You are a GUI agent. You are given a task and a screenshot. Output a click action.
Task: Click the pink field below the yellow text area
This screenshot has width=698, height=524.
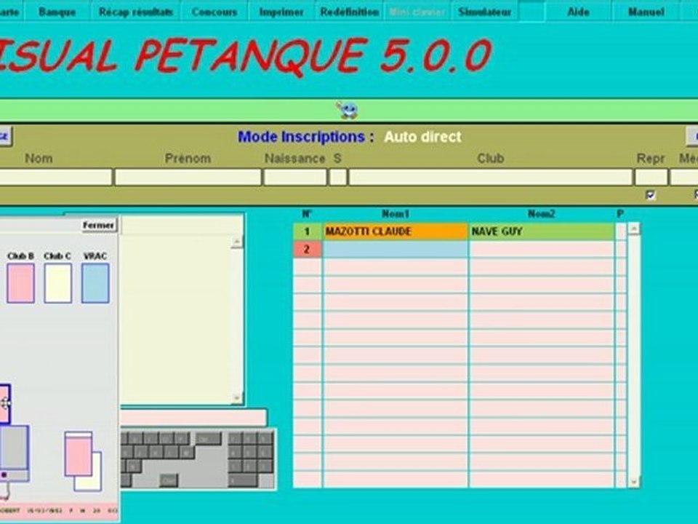(x=193, y=418)
